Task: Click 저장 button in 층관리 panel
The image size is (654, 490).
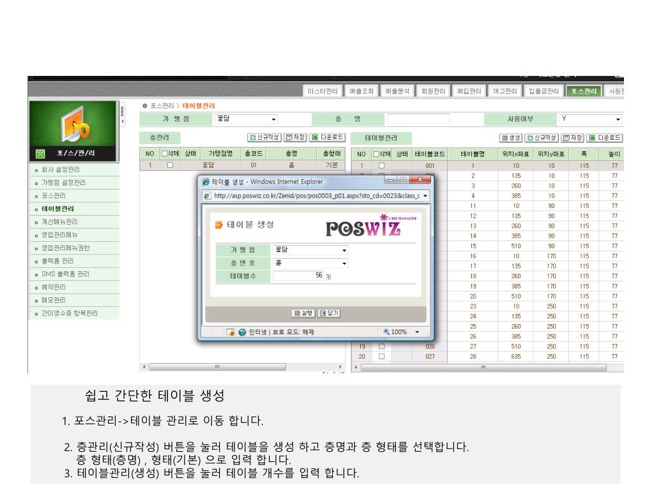Action: tap(295, 138)
